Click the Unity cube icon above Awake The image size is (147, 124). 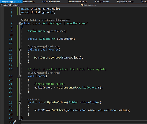tap(29, 46)
